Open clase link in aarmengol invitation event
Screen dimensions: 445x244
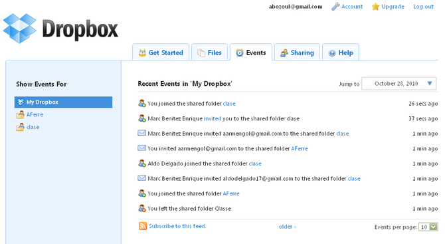pos(343,134)
